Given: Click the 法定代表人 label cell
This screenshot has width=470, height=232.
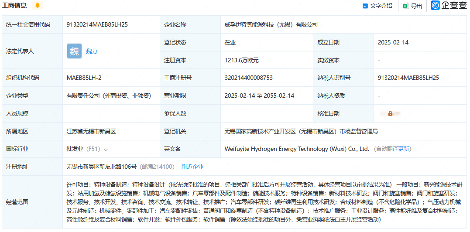Looking at the screenshot, I should [32, 51].
